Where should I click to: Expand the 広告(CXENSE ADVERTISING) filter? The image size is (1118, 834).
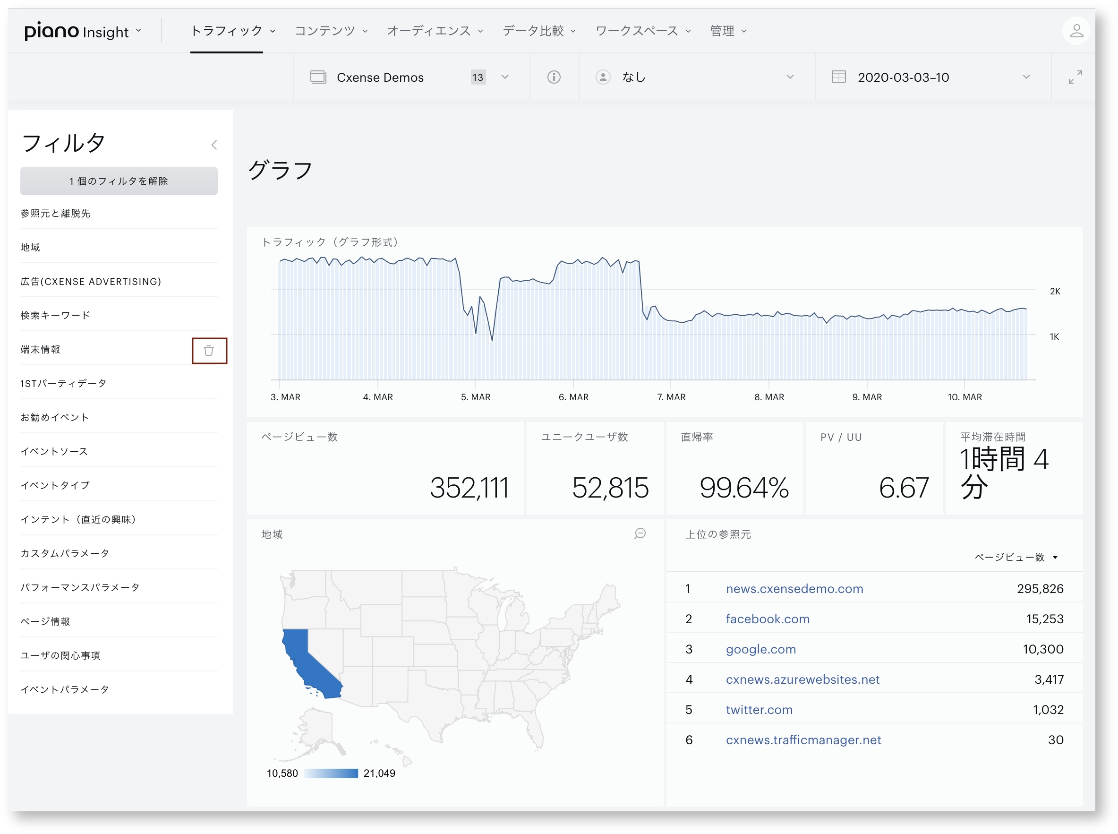coord(119,281)
